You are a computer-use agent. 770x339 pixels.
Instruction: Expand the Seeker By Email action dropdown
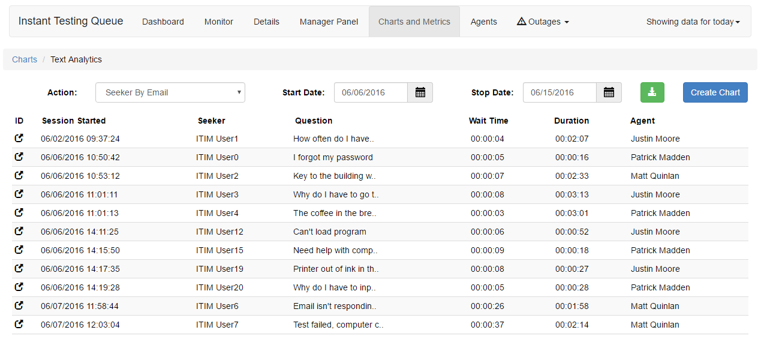pyautogui.click(x=170, y=92)
